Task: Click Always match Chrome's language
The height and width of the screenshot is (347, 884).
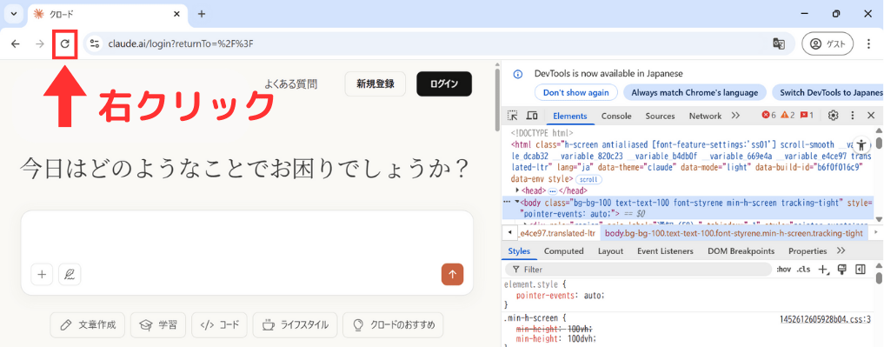Action: pyautogui.click(x=695, y=92)
